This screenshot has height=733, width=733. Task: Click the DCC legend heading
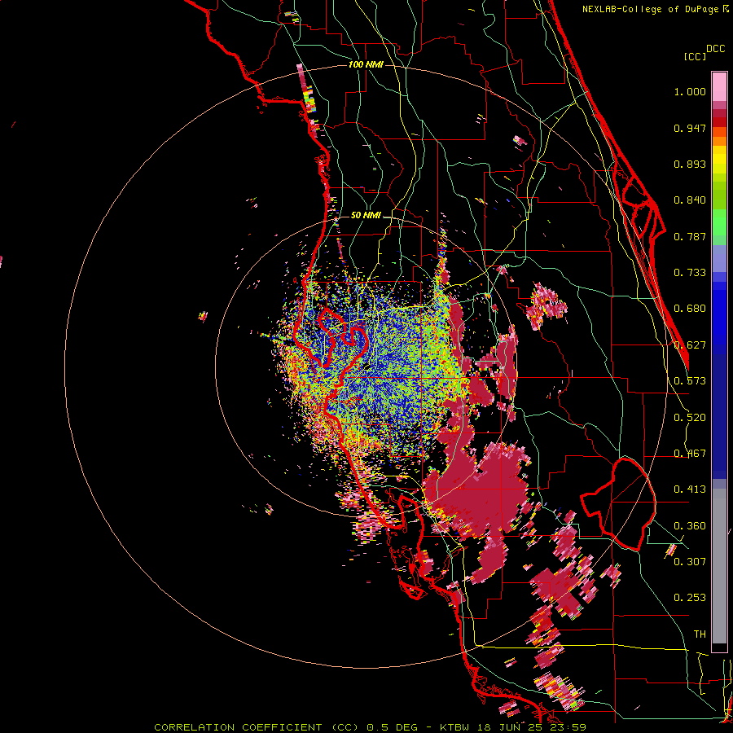(x=716, y=49)
